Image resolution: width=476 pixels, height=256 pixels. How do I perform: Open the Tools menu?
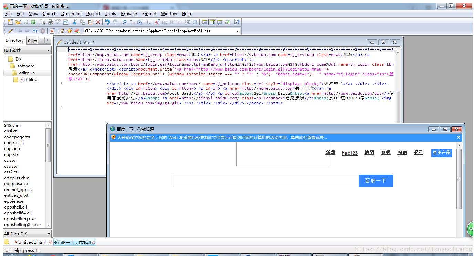click(x=110, y=14)
